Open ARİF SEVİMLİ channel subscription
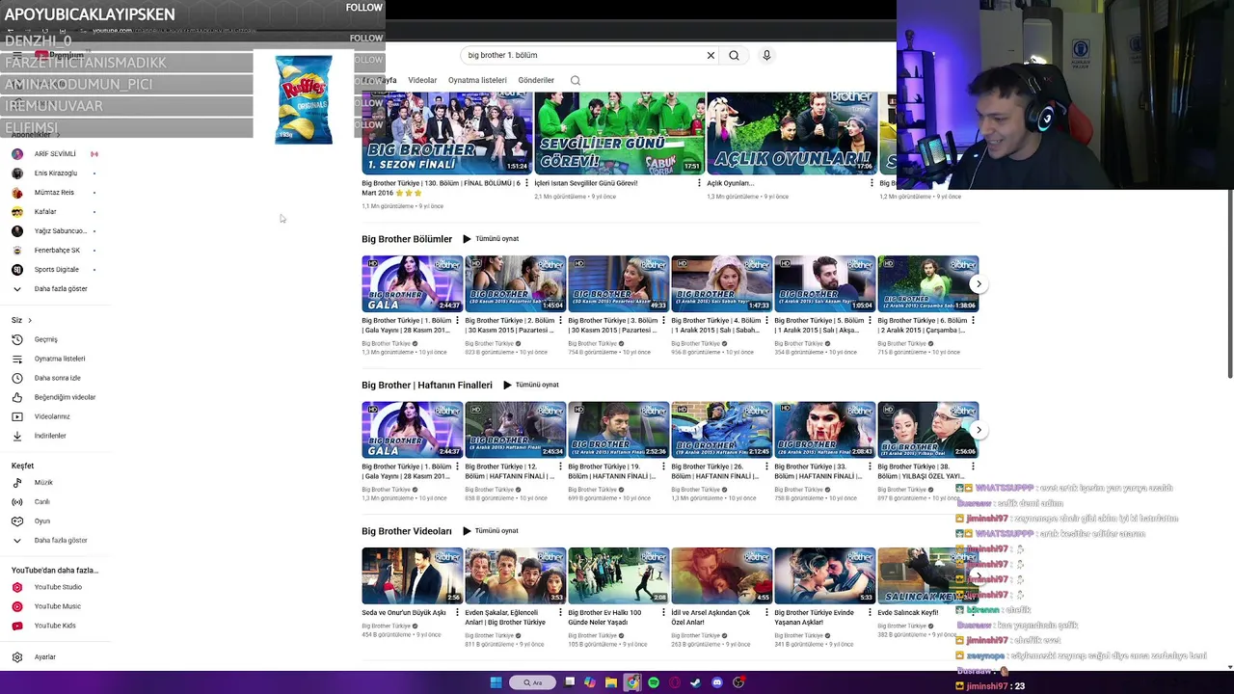Screen dimensions: 1234x694 point(54,154)
